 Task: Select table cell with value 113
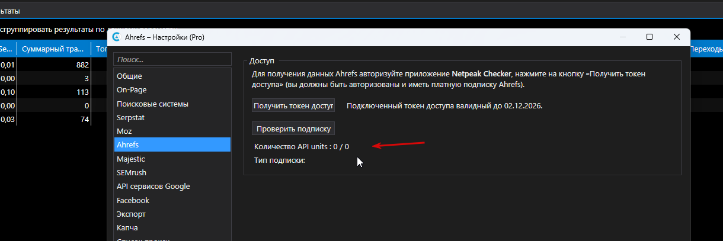53,92
